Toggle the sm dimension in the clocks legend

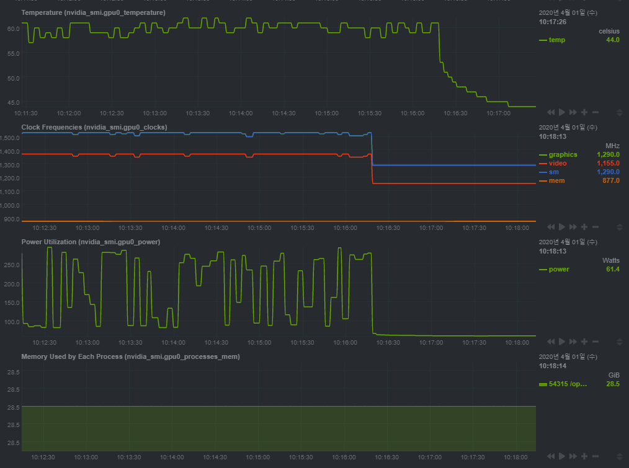(x=553, y=172)
